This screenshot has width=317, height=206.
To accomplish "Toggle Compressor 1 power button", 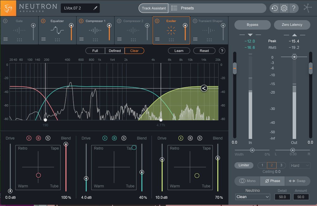I will point(81,21).
